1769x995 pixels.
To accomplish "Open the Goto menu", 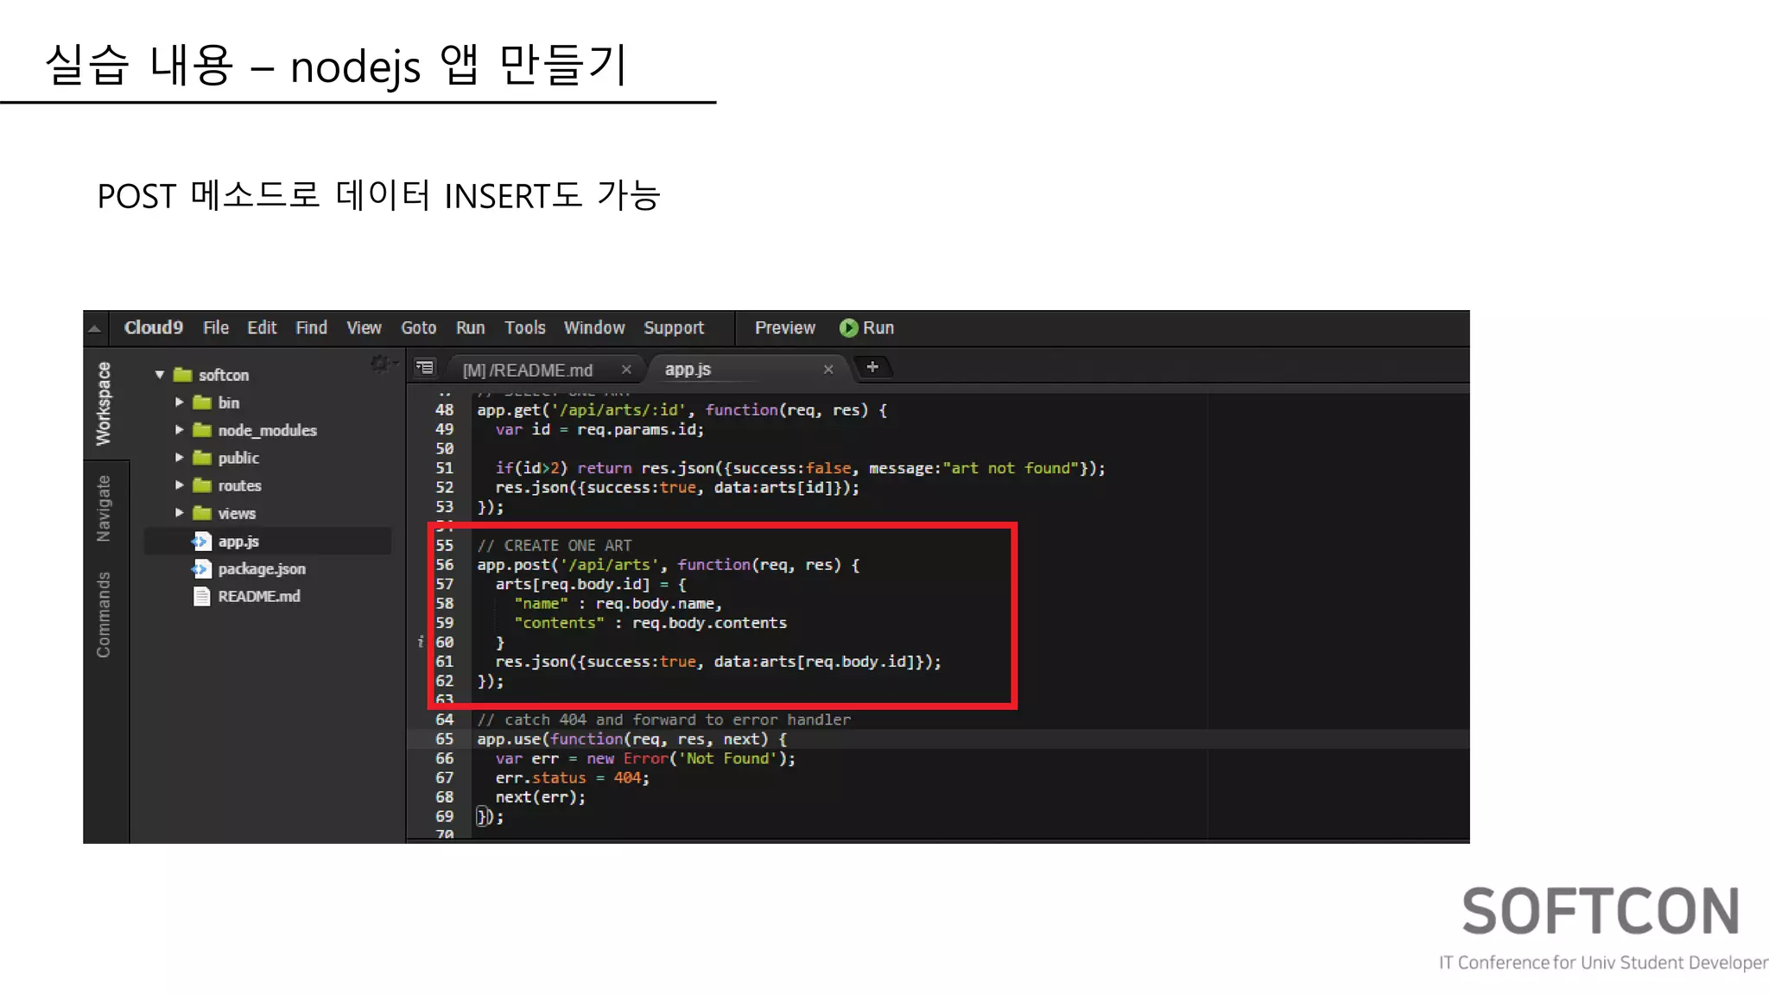I will [x=418, y=328].
